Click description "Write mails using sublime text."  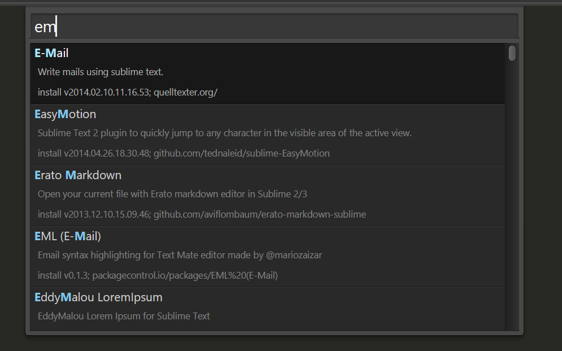pyautogui.click(x=101, y=72)
